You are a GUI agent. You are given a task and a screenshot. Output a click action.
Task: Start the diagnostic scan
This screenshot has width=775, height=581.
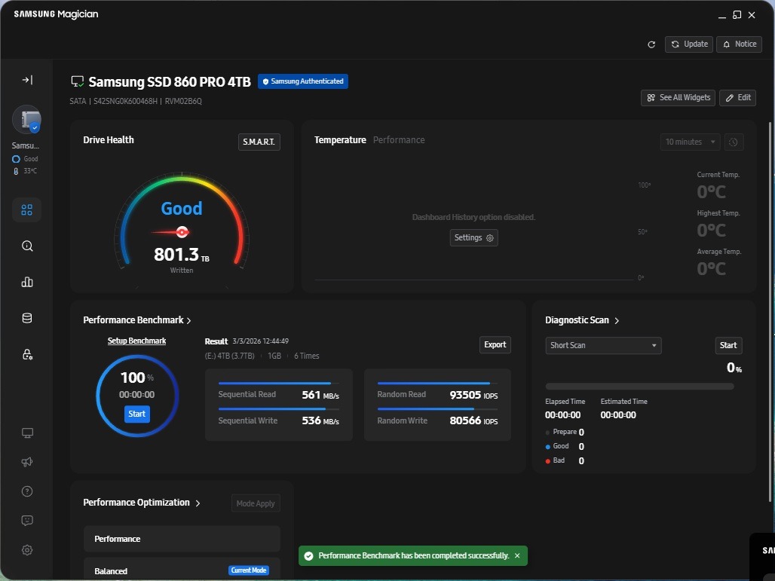pos(728,345)
